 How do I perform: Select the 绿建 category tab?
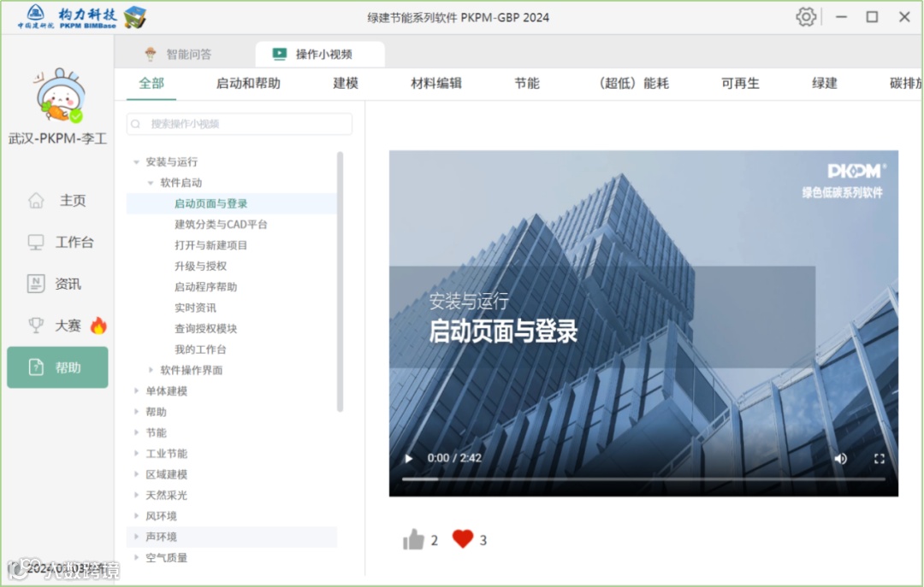pos(825,83)
